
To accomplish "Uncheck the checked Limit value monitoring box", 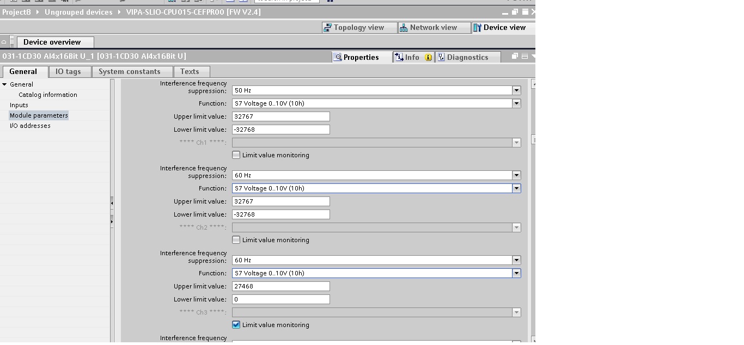I will point(236,325).
